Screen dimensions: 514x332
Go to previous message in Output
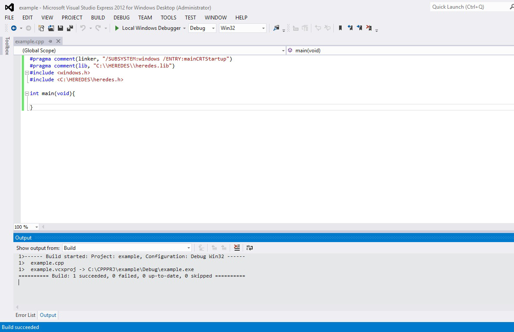214,248
